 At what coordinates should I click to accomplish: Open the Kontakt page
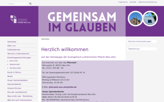[133, 2]
